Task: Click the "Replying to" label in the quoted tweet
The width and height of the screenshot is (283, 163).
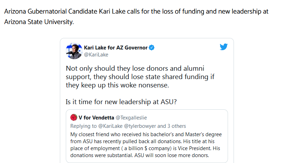Action: [84, 126]
